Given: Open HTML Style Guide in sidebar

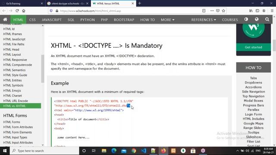Looking at the screenshot, I should click(15, 75).
